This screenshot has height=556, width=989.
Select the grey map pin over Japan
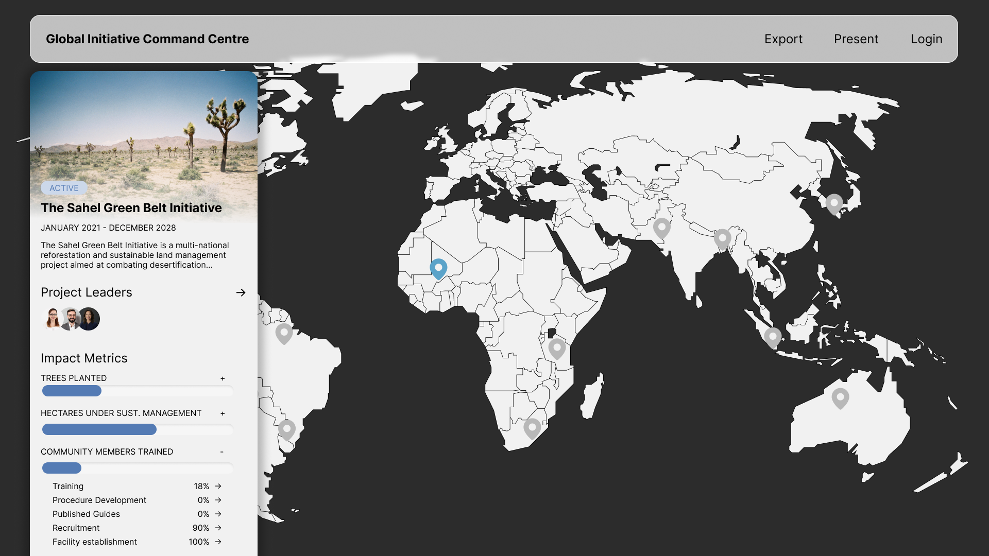click(834, 203)
